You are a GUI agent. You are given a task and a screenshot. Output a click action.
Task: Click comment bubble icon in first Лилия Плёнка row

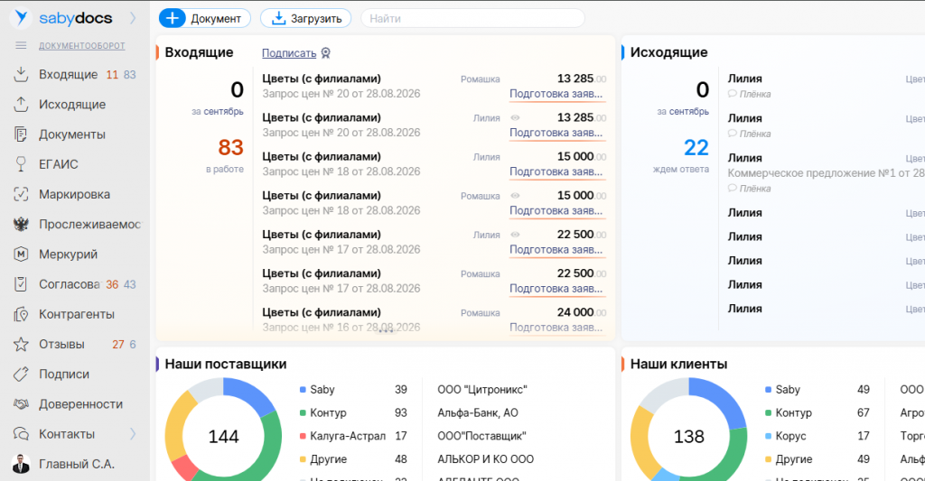point(732,94)
